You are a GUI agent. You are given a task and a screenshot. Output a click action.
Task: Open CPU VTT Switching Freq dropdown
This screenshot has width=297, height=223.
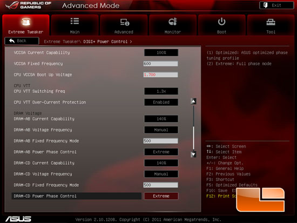[161, 91]
